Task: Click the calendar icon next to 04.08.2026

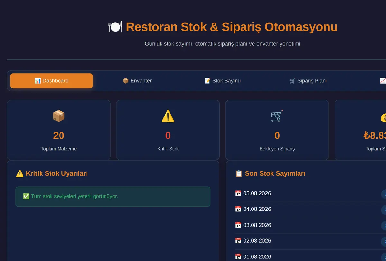Action: pyautogui.click(x=238, y=209)
